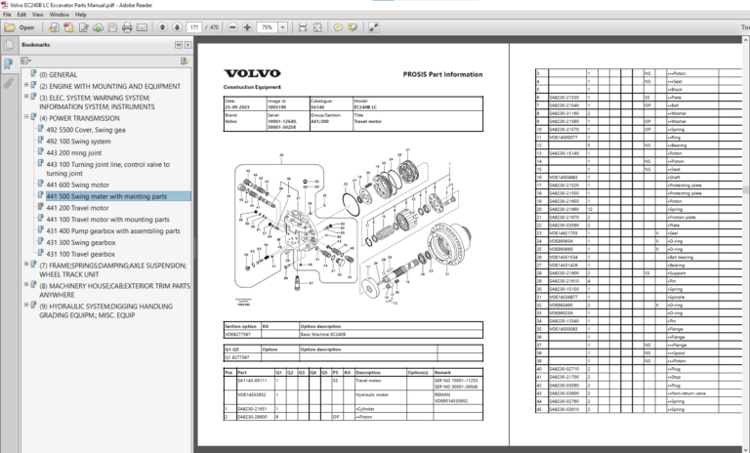Open bookmark 441 200 Travel motor
Viewport: 750px width, 453px height.
coord(77,208)
